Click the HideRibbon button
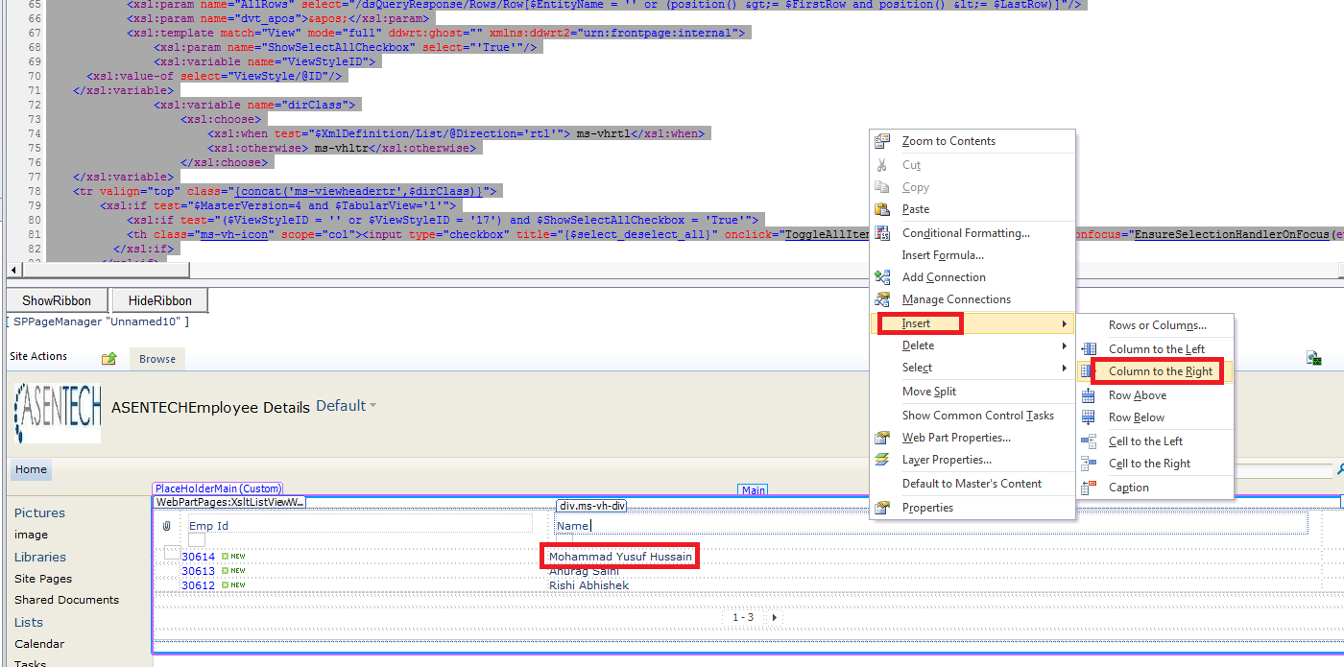The image size is (1344, 667). (159, 300)
